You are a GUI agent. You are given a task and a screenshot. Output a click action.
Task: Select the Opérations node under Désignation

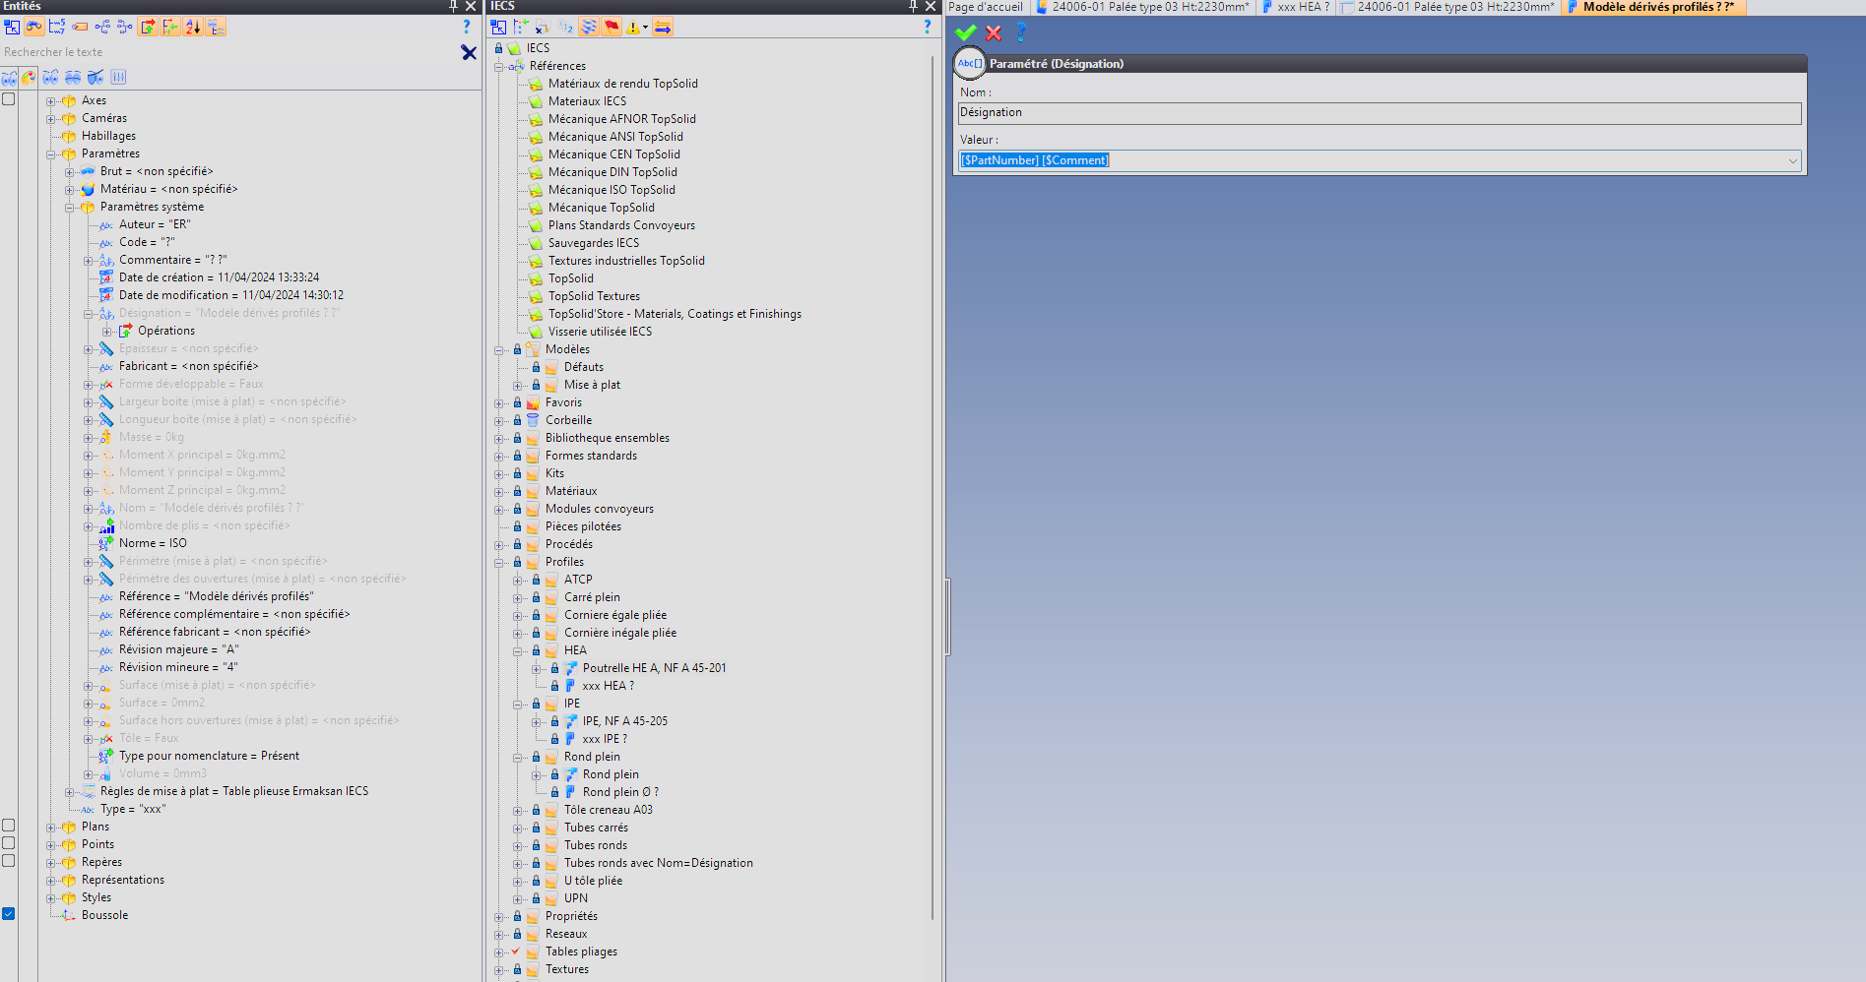click(166, 331)
